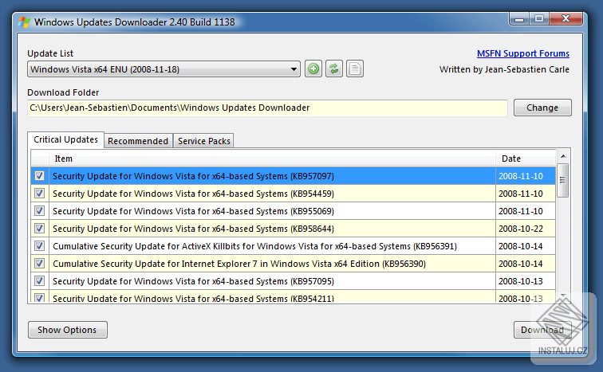Uncheck the KB957097 update checkbox
The image size is (603, 372).
39,176
